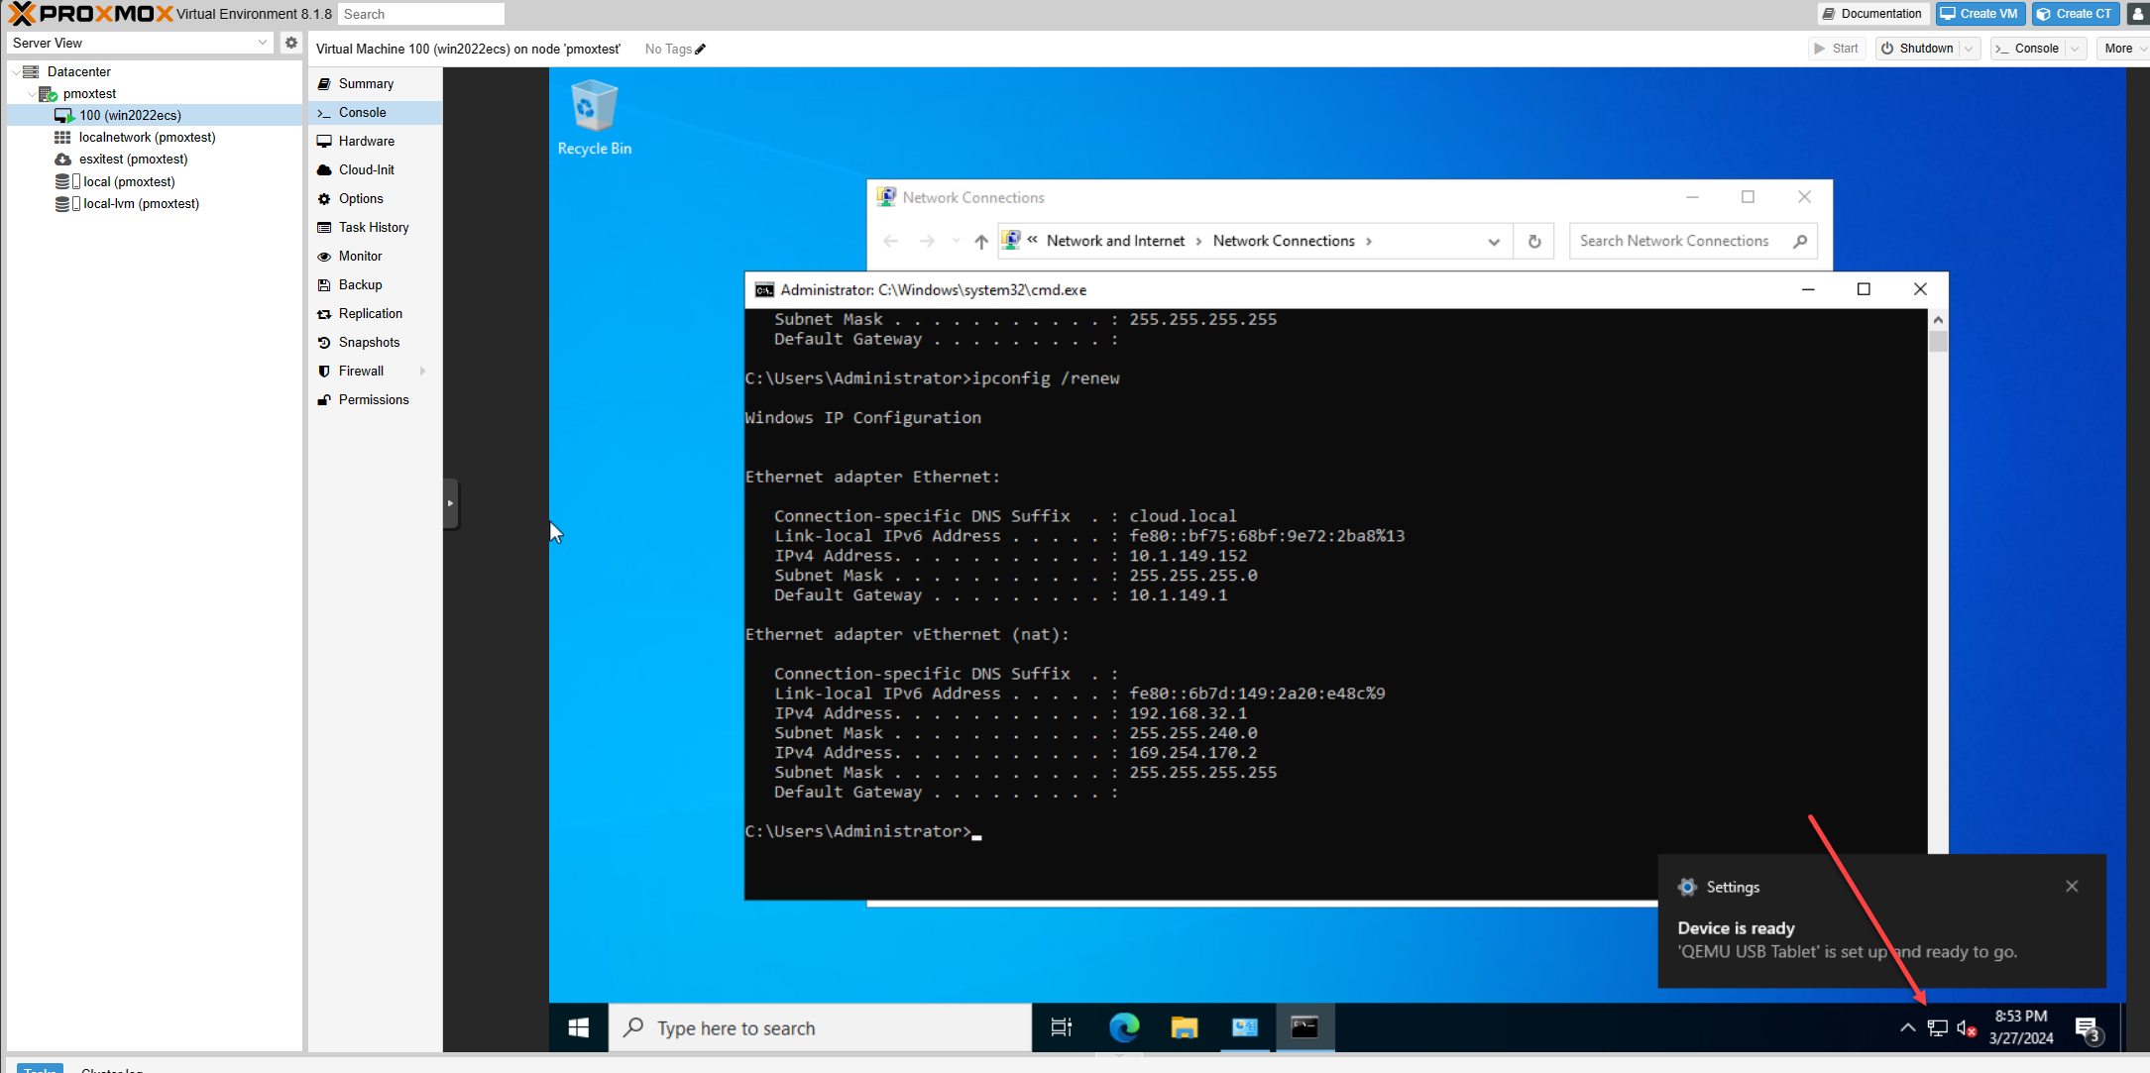Expand the Shutdown dropdown arrow
Viewport: 2150px width, 1073px height.
1970,49
